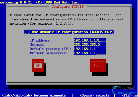Confirm settings with the OK button
Image resolution: width=138 pixels, height=97 pixels.
click(38, 66)
